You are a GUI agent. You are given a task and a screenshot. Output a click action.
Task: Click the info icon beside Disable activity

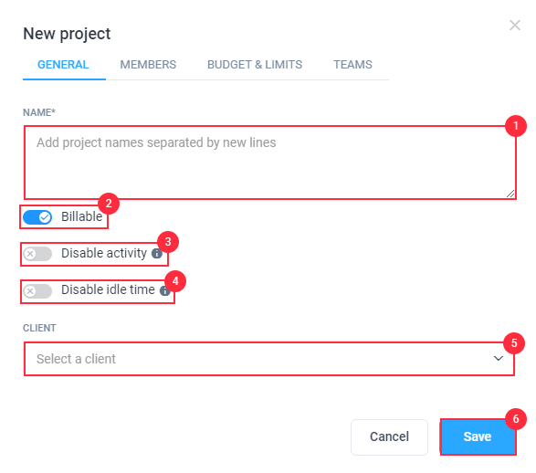[x=156, y=253]
